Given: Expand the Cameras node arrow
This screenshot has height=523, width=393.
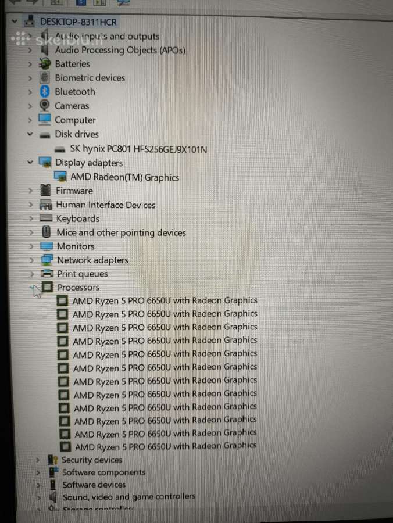Looking at the screenshot, I should (30, 106).
